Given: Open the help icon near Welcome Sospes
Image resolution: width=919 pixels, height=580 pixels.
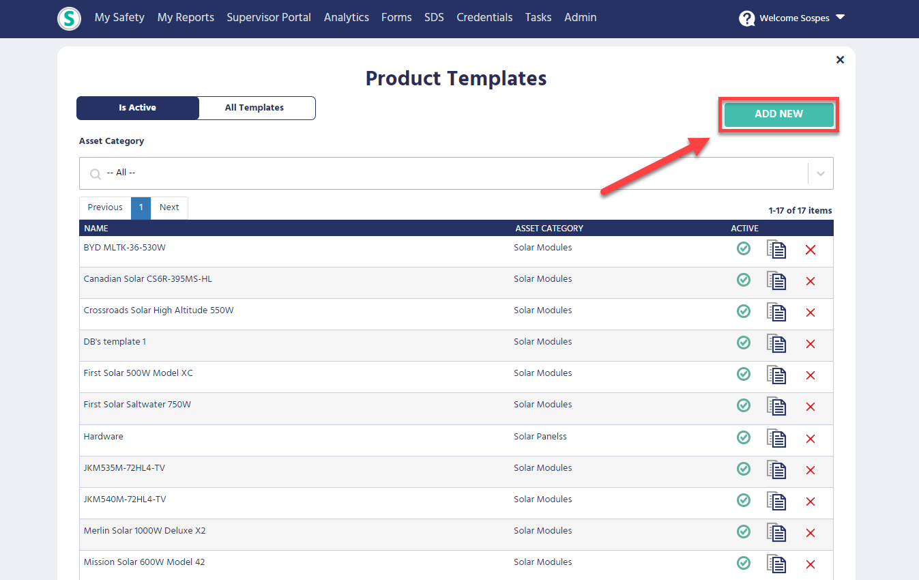Looking at the screenshot, I should pos(746,18).
